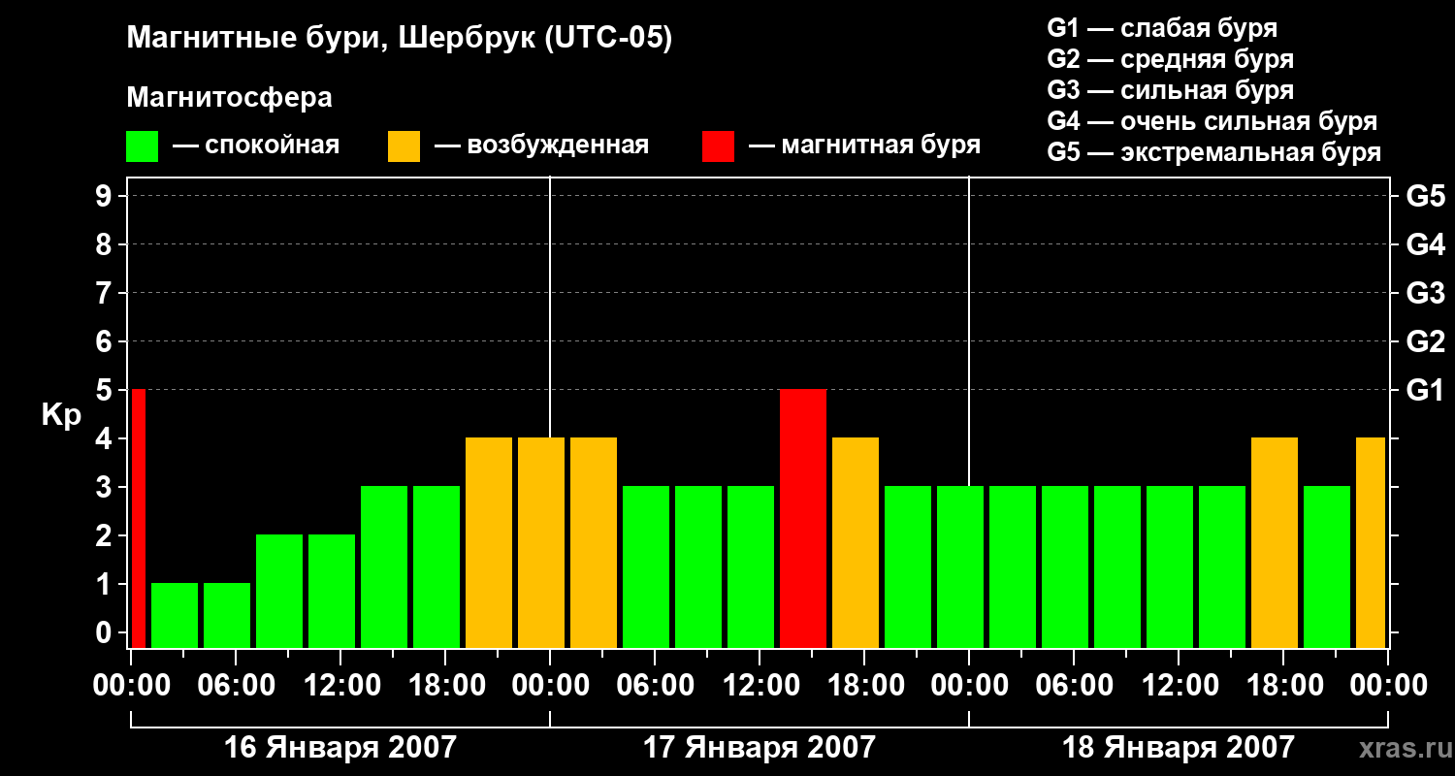This screenshot has height=776, width=1455.
Task: Click the green bar above 18 января 12:00
Action: 1170,566
